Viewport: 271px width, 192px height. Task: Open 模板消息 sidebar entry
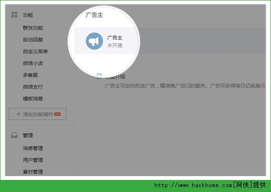pos(33,99)
